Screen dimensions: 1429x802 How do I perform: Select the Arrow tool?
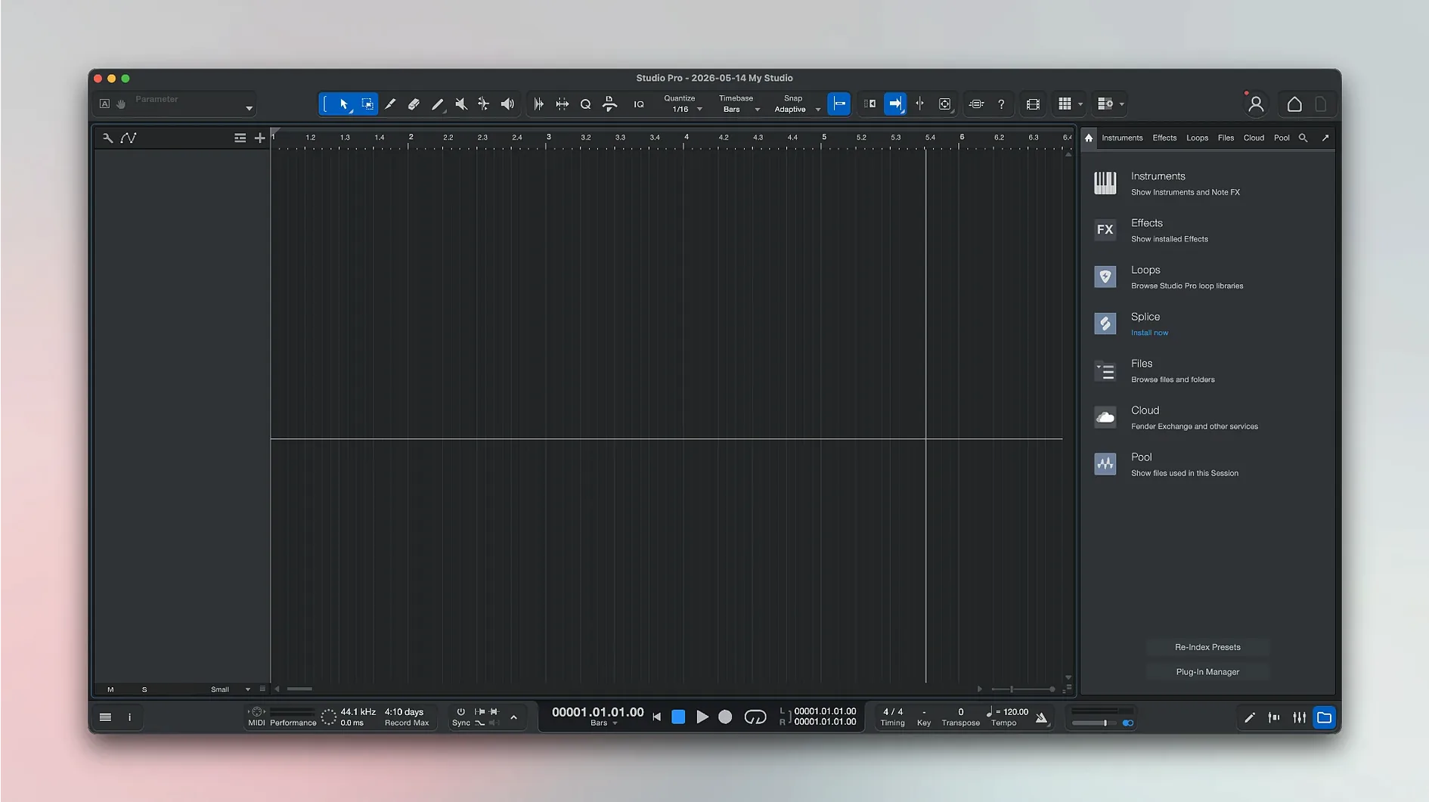point(344,104)
